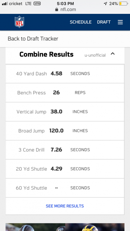The width and height of the screenshot is (130, 231).
Task: Select the Bench Press row
Action: point(65,93)
